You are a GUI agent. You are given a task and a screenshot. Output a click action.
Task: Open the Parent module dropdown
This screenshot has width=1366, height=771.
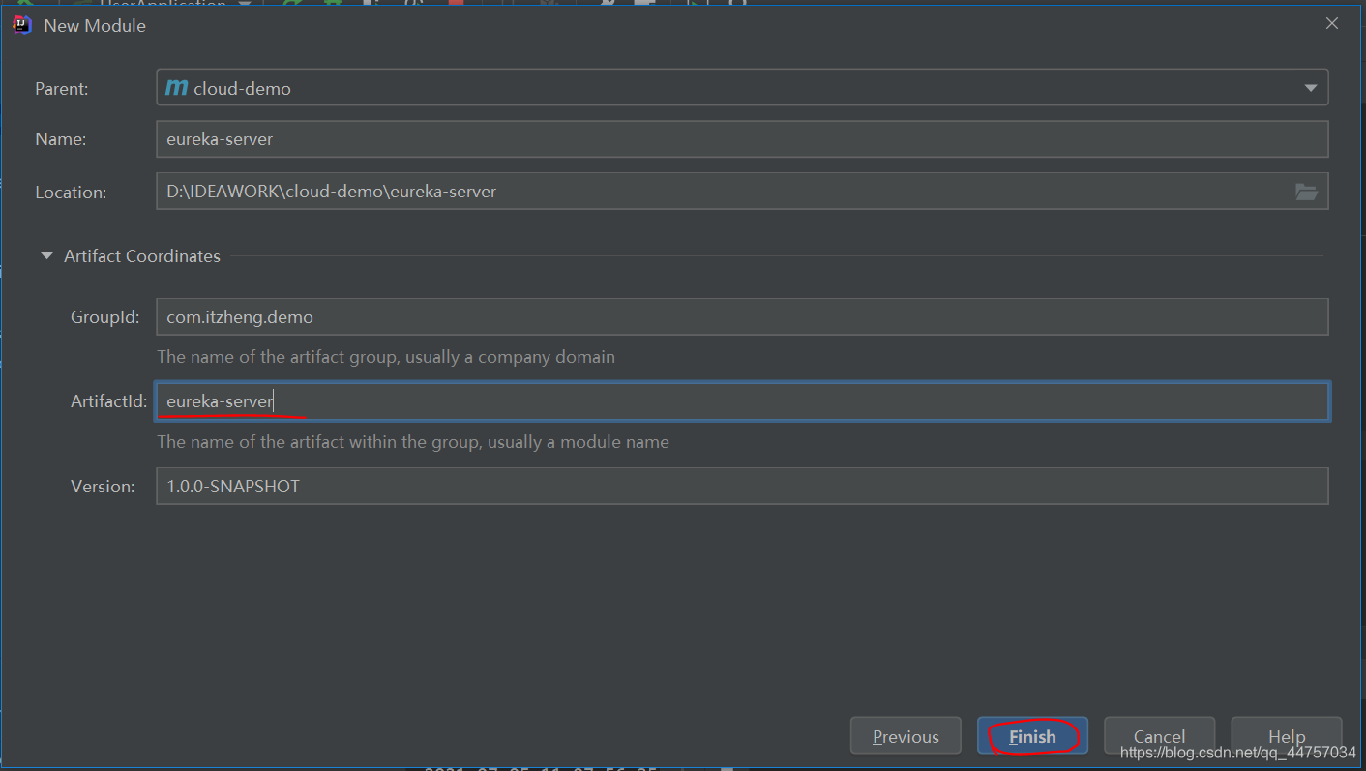tap(742, 88)
